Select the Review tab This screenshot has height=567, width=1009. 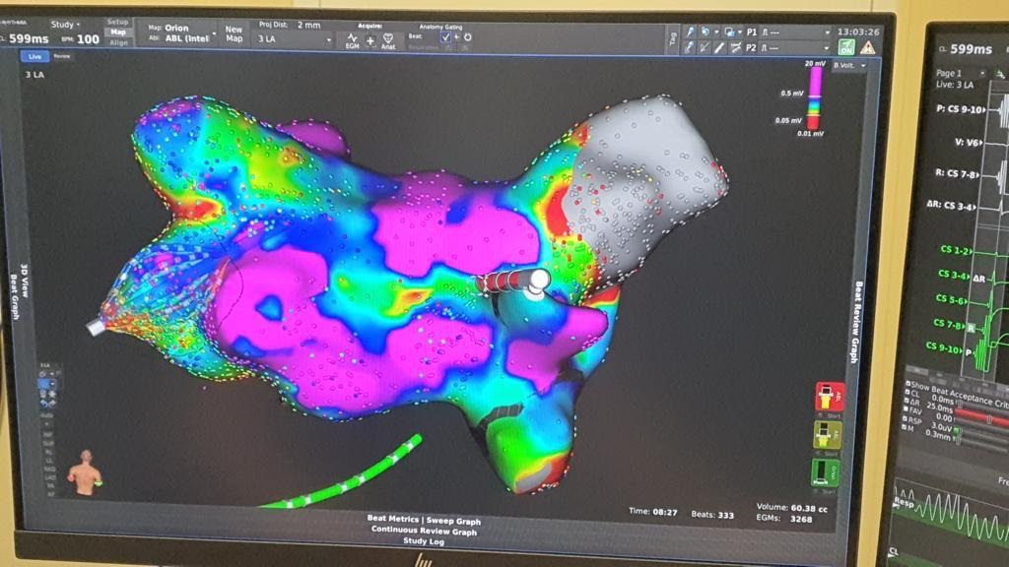tap(62, 56)
